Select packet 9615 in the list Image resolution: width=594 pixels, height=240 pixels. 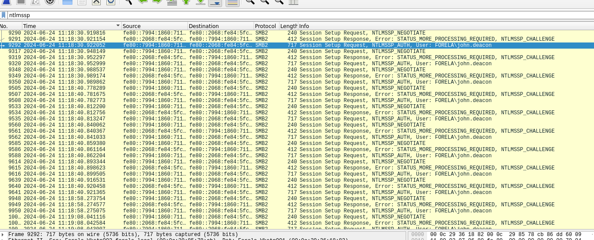point(297,168)
